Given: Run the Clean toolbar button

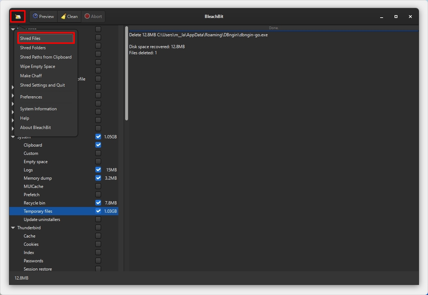Looking at the screenshot, I should coord(69,17).
